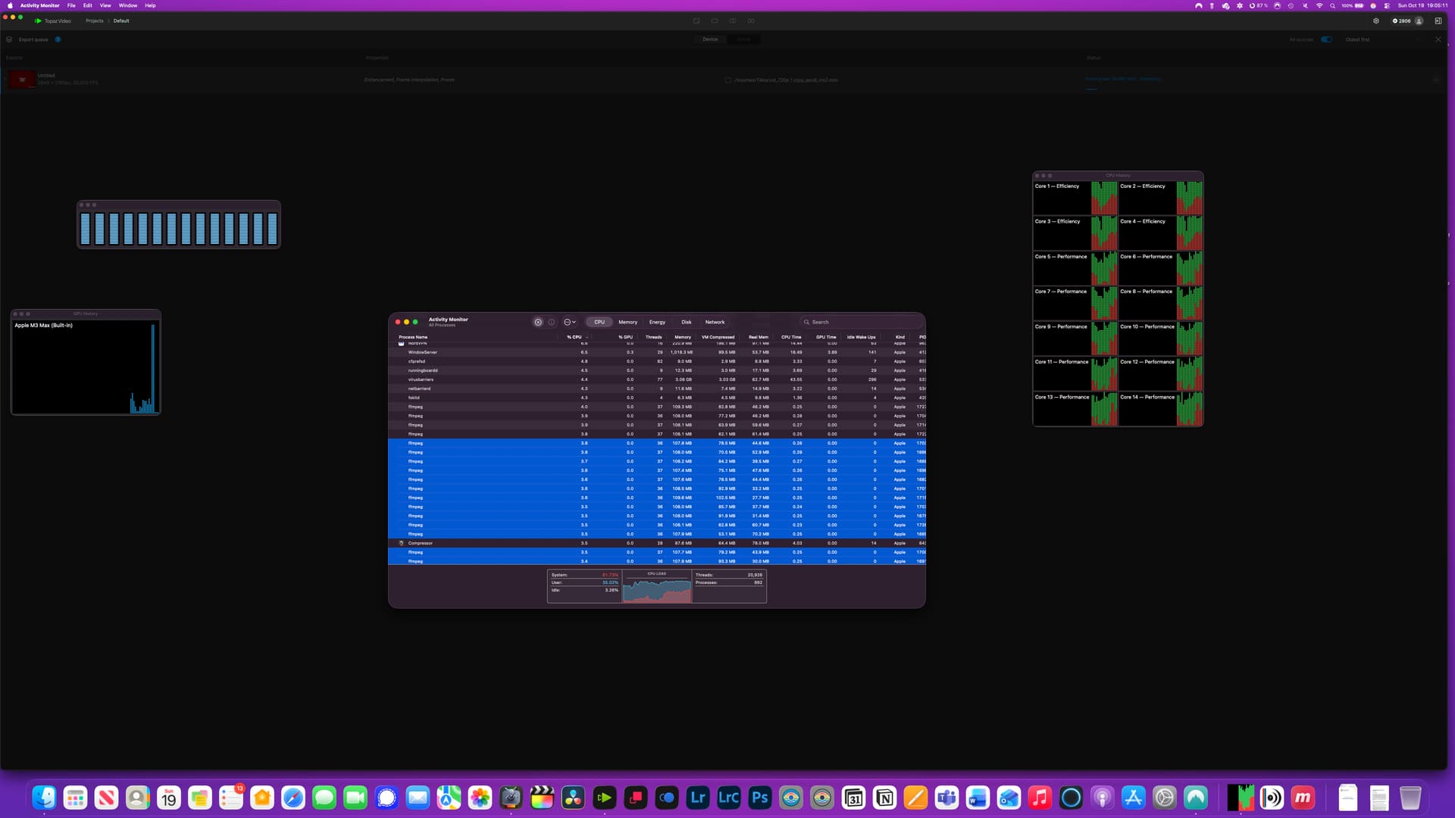Open the View menu in menu bar
The image size is (1455, 818).
pyautogui.click(x=105, y=5)
